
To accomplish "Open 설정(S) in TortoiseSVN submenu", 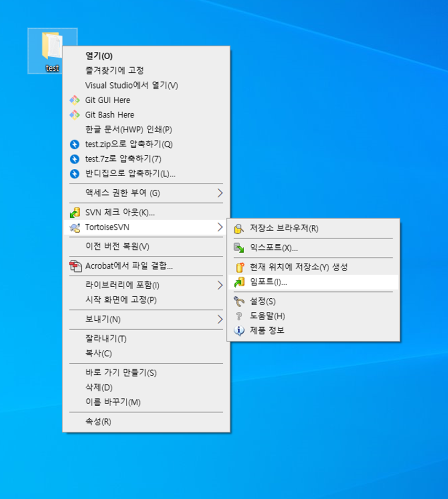I will tap(313, 301).
